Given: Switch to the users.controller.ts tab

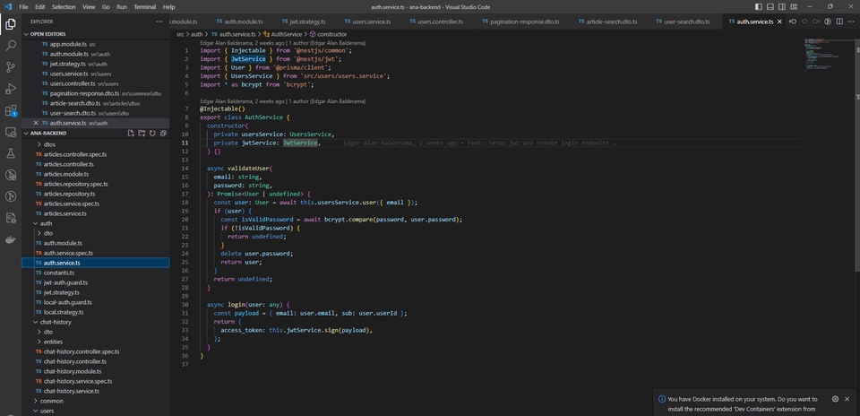Looking at the screenshot, I should tap(436, 22).
